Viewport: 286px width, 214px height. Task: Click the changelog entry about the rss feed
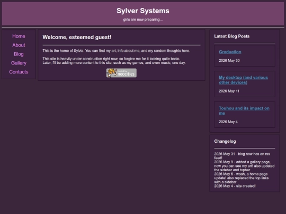click(x=242, y=156)
